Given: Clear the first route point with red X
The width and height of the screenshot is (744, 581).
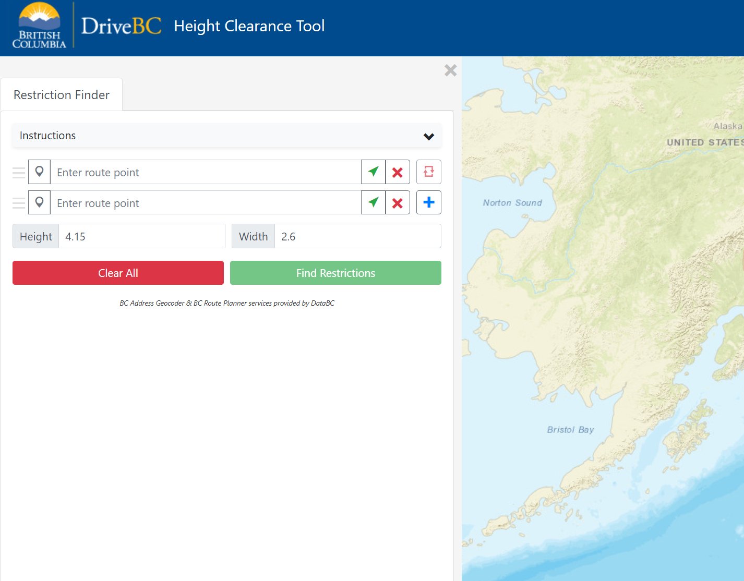Looking at the screenshot, I should [398, 172].
